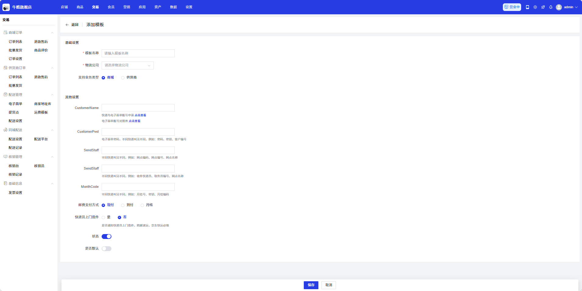
Task: Toggle the 状态 status switch off
Action: pyautogui.click(x=107, y=237)
